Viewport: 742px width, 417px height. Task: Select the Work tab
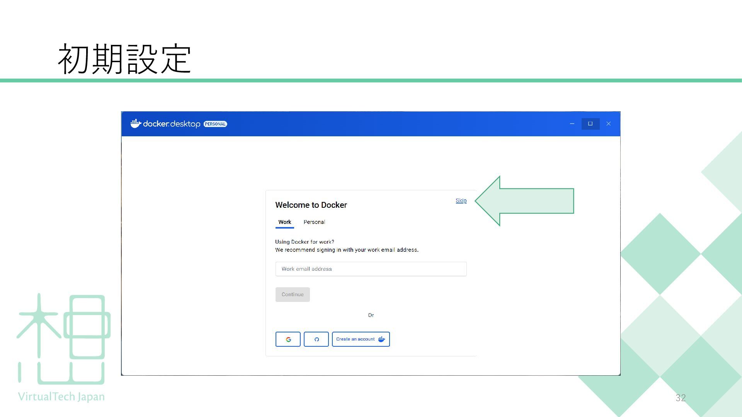point(284,222)
